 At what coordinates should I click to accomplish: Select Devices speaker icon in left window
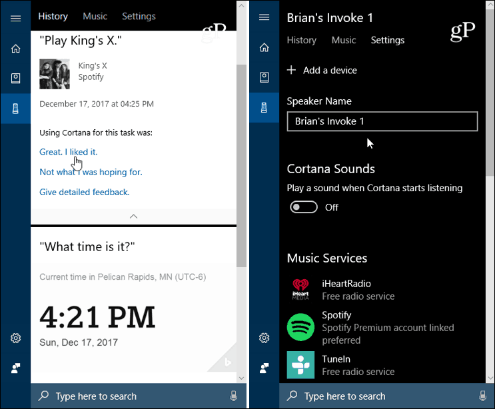click(x=15, y=109)
